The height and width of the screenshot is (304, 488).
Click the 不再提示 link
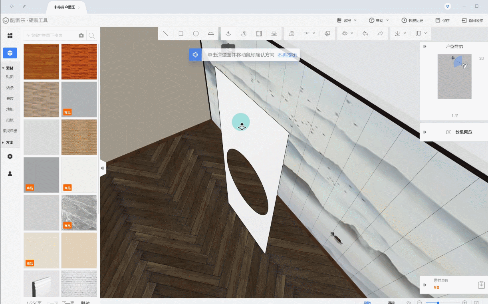[x=287, y=55]
